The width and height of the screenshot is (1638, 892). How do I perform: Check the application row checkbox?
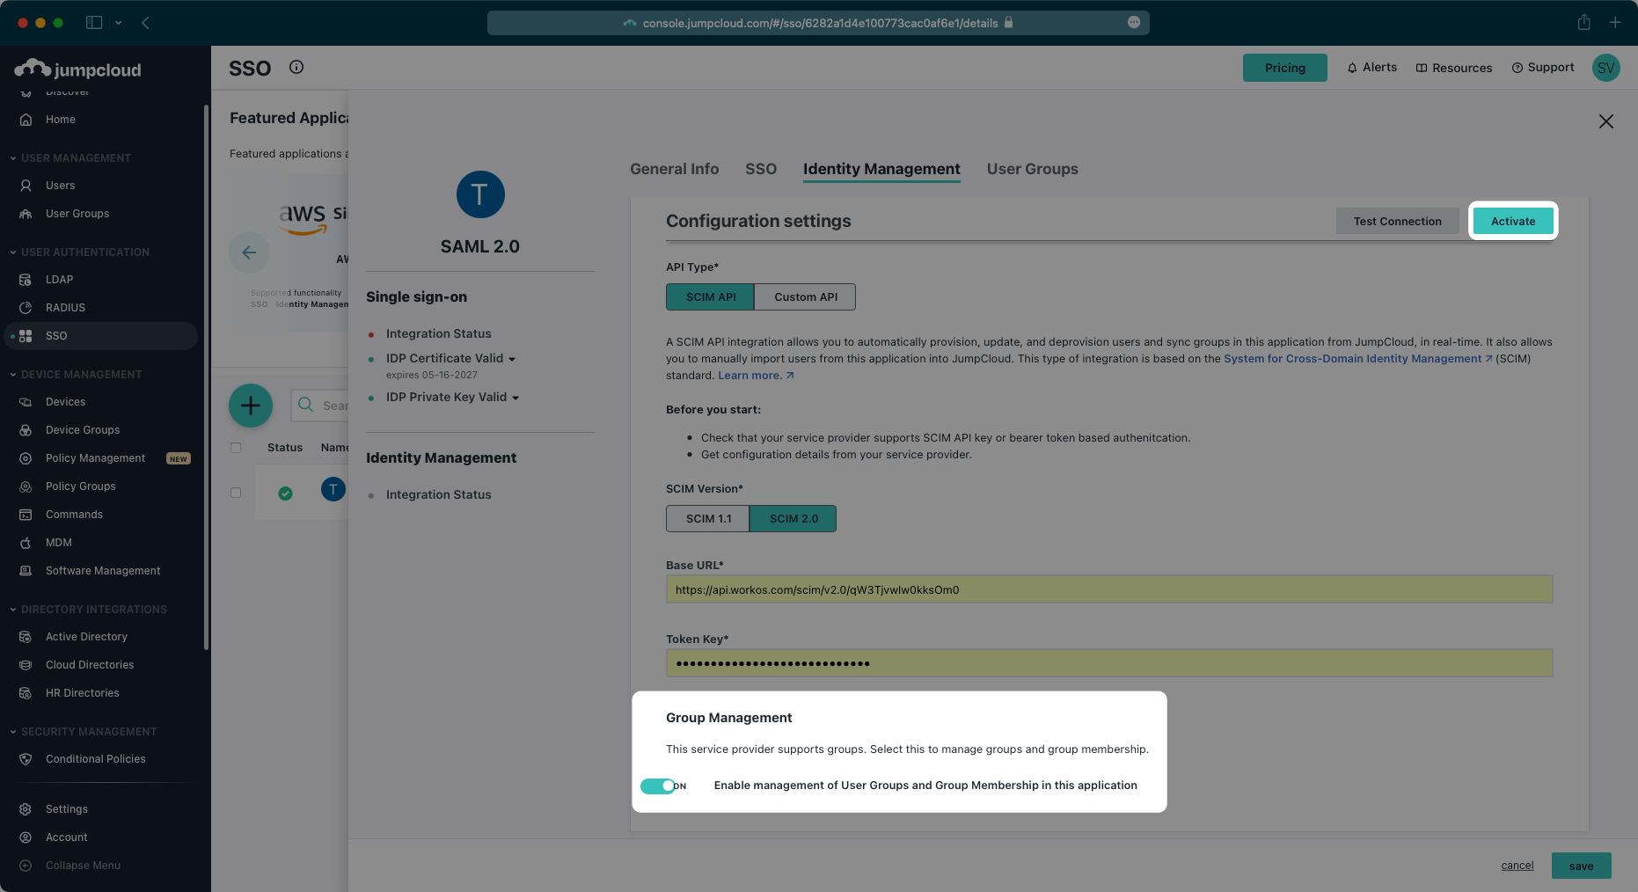[235, 493]
